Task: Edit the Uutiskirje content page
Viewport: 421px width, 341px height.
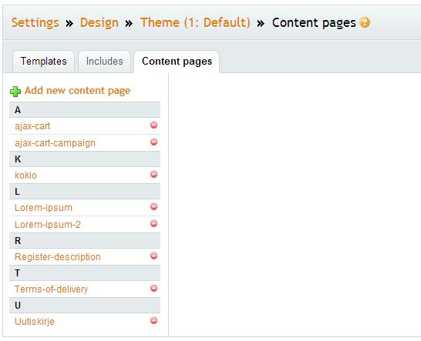Action: tap(35, 322)
